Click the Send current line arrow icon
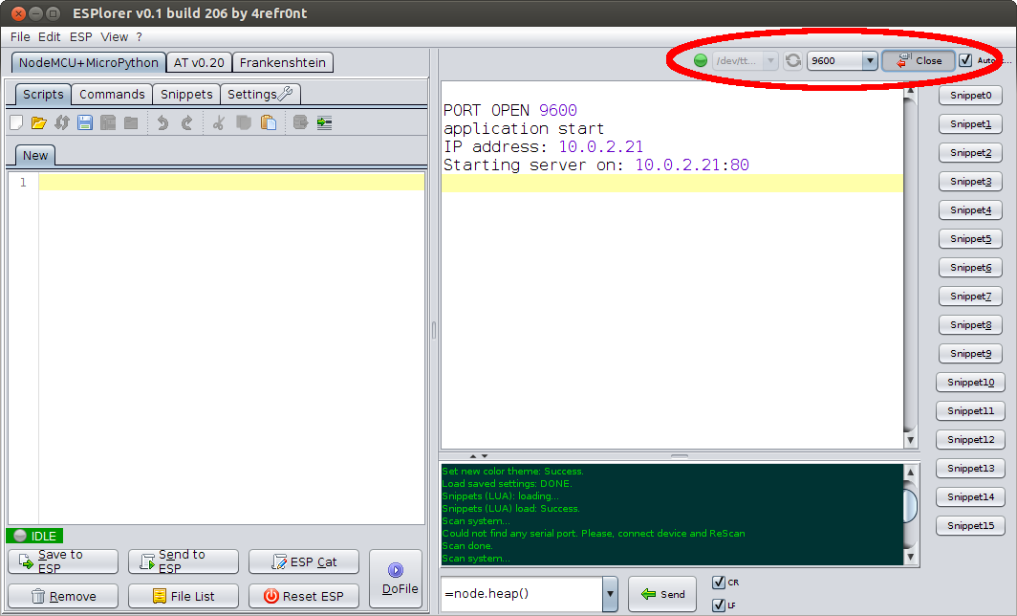Image resolution: width=1017 pixels, height=616 pixels. click(324, 122)
